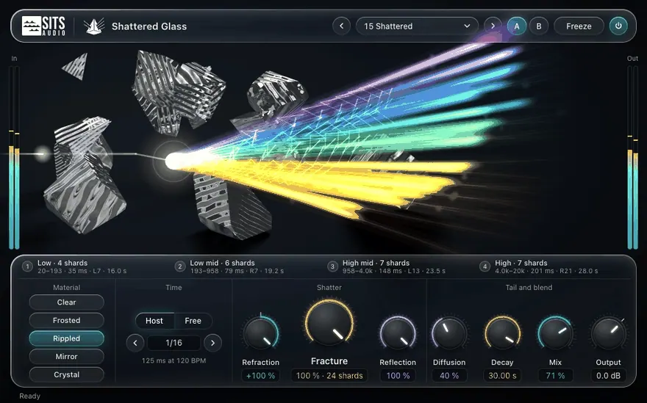Switch time mode to Host

(x=154, y=321)
